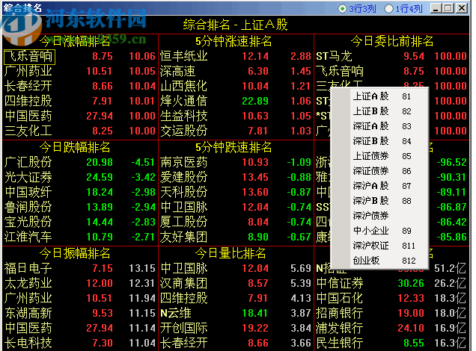Click 宝光股份 in the decline ranking
476x351 pixels.
tap(80, 222)
